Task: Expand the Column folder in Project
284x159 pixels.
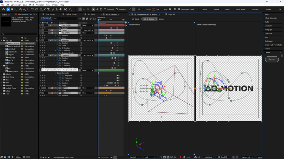Action: coord(1,74)
